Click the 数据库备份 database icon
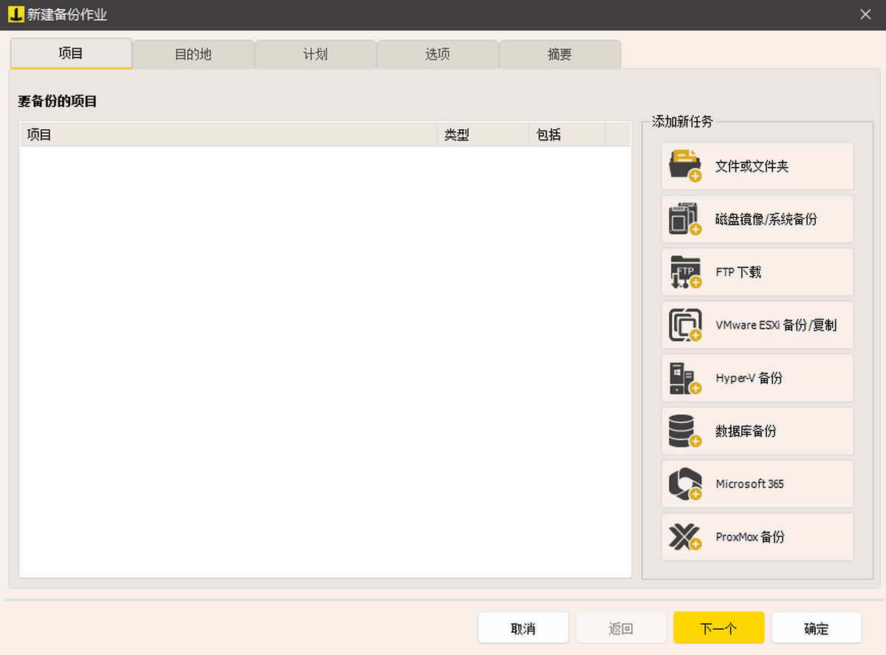The image size is (886, 655). click(684, 431)
